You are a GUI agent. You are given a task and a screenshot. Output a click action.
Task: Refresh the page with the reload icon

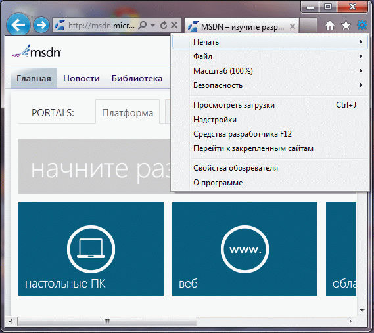[x=164, y=25]
